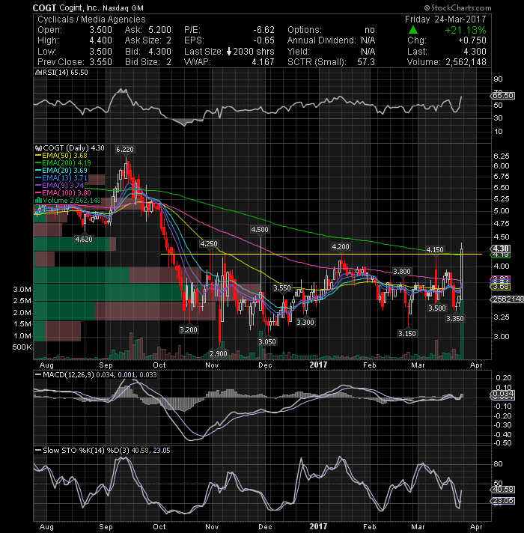Click the +21.13% percent change value
This screenshot has width=524, height=533.
pos(465,30)
